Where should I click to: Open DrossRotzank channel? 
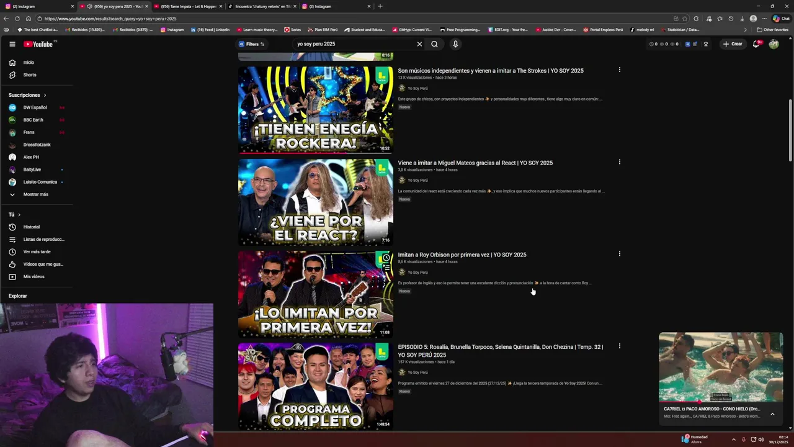[x=37, y=145]
